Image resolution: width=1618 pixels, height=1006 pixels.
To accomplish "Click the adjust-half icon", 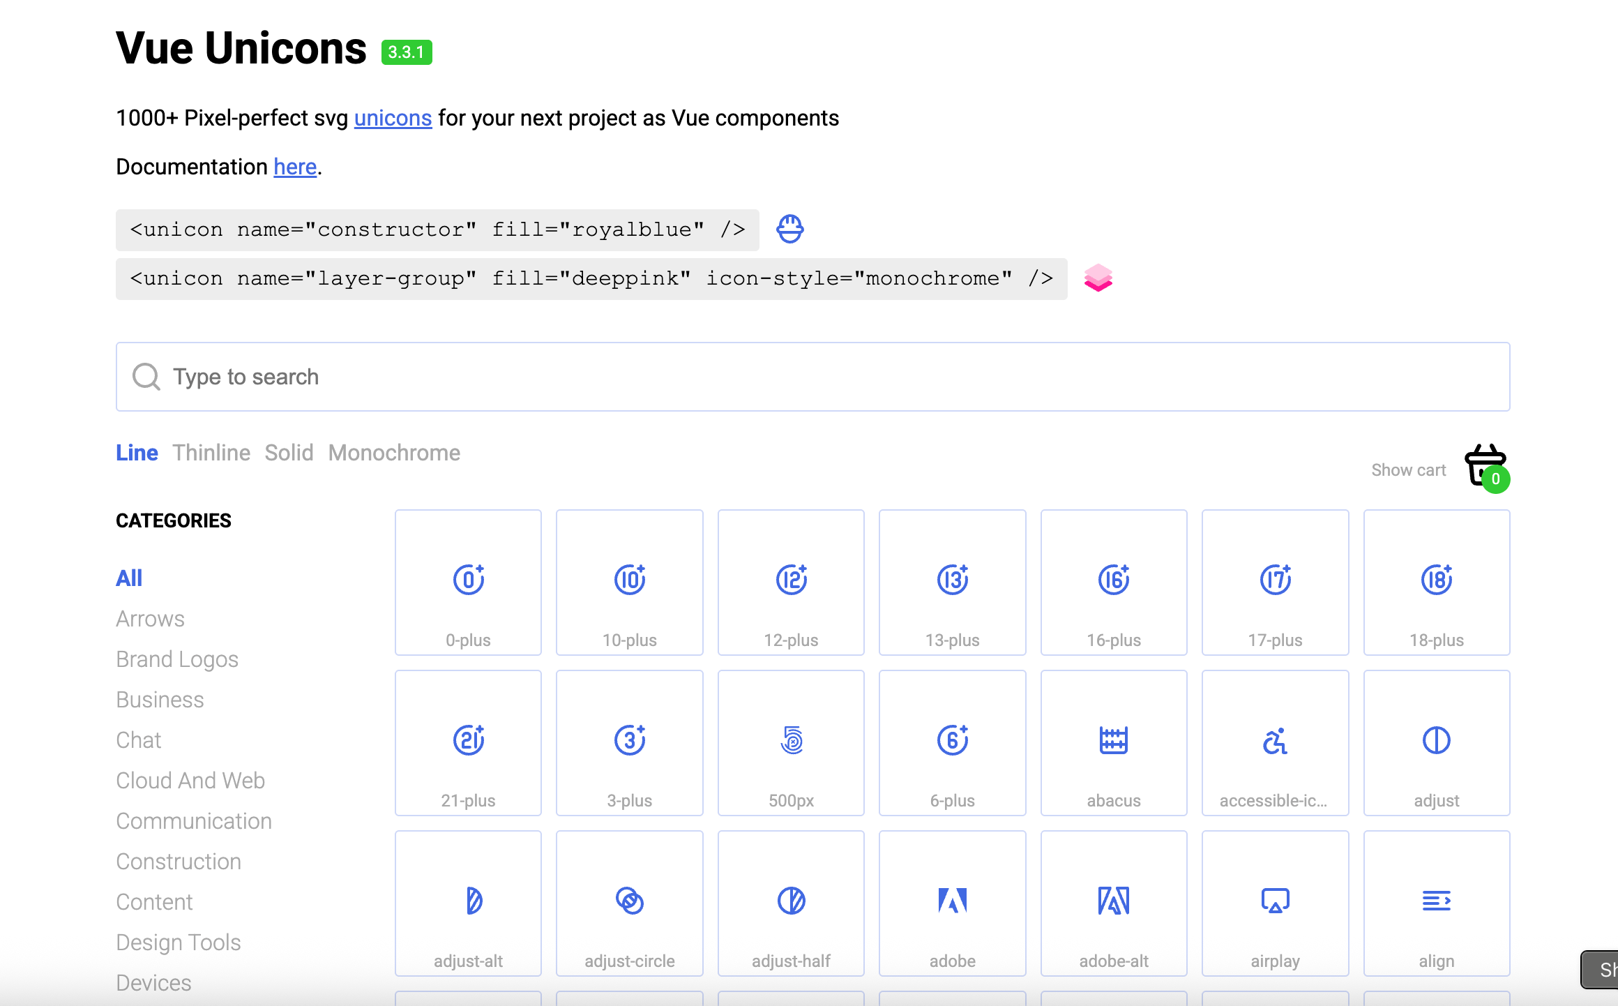I will pos(791,903).
